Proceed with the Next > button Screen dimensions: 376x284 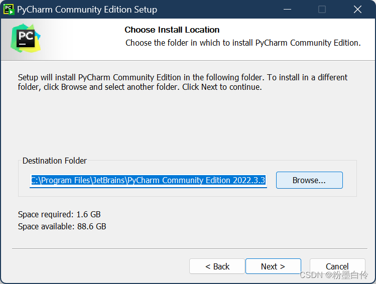tap(273, 266)
